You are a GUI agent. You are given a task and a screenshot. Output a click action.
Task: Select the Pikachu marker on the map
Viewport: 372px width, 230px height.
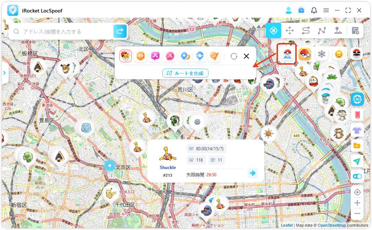pyautogui.click(x=110, y=194)
